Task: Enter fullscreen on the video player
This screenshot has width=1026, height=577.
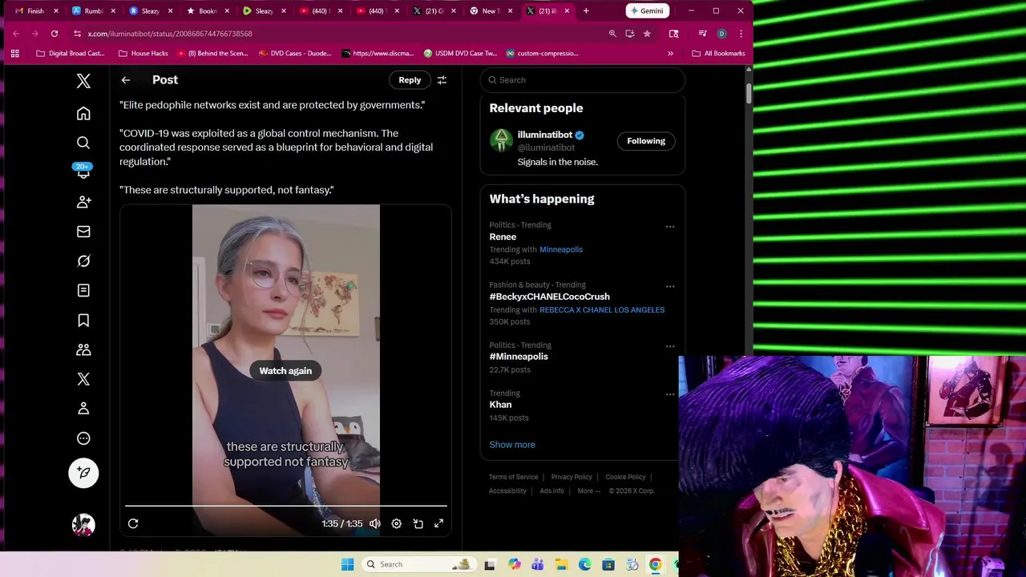Action: (438, 523)
